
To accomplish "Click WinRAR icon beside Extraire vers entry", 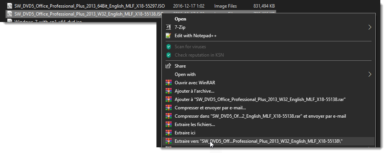I will [168, 141].
